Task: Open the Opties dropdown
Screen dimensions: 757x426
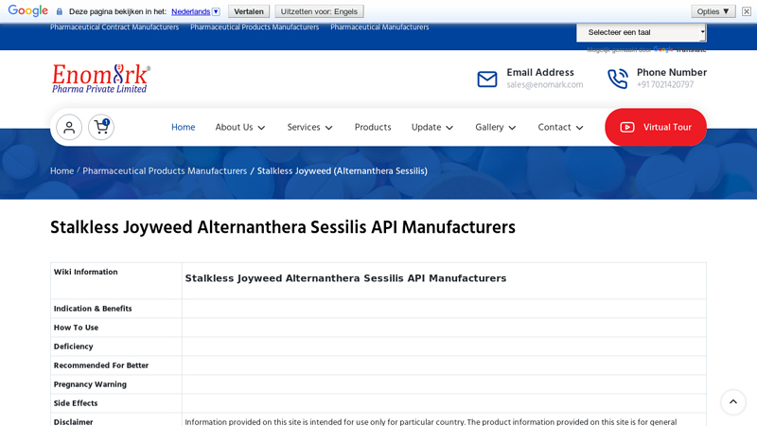Action: point(713,11)
